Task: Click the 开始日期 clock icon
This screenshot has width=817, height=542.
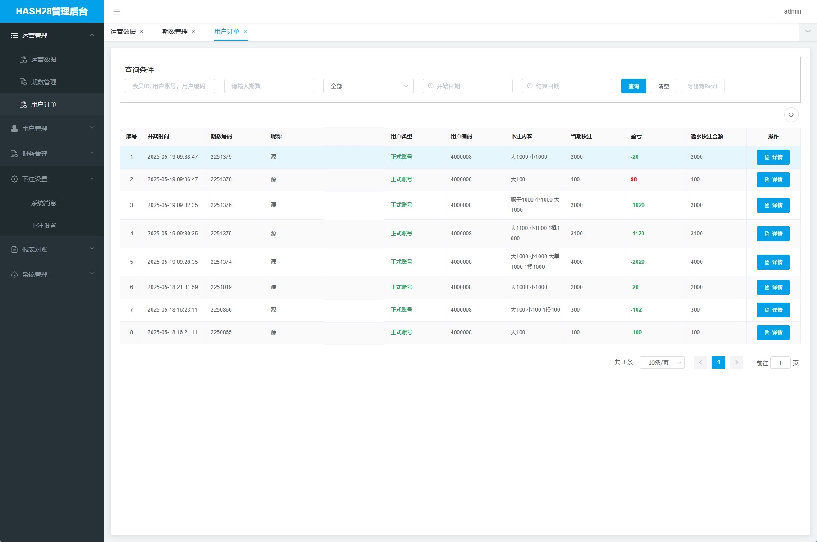Action: pyautogui.click(x=430, y=86)
